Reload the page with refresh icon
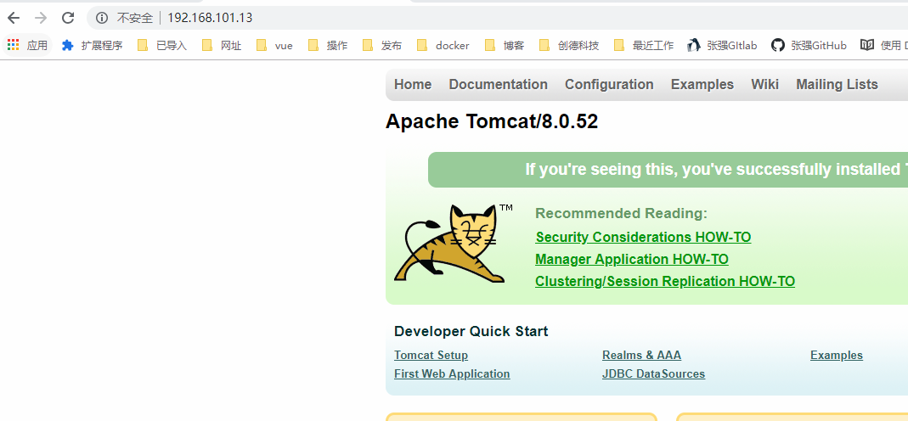The width and height of the screenshot is (908, 421). 68,18
